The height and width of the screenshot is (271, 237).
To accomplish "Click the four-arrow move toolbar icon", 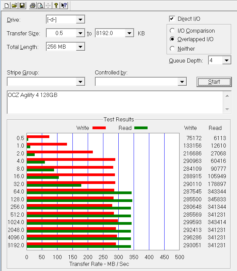I will pyautogui.click(x=48, y=5).
